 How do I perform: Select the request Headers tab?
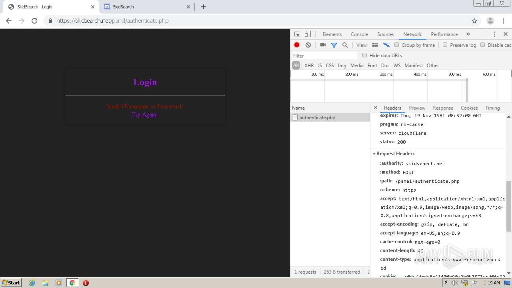tap(392, 108)
